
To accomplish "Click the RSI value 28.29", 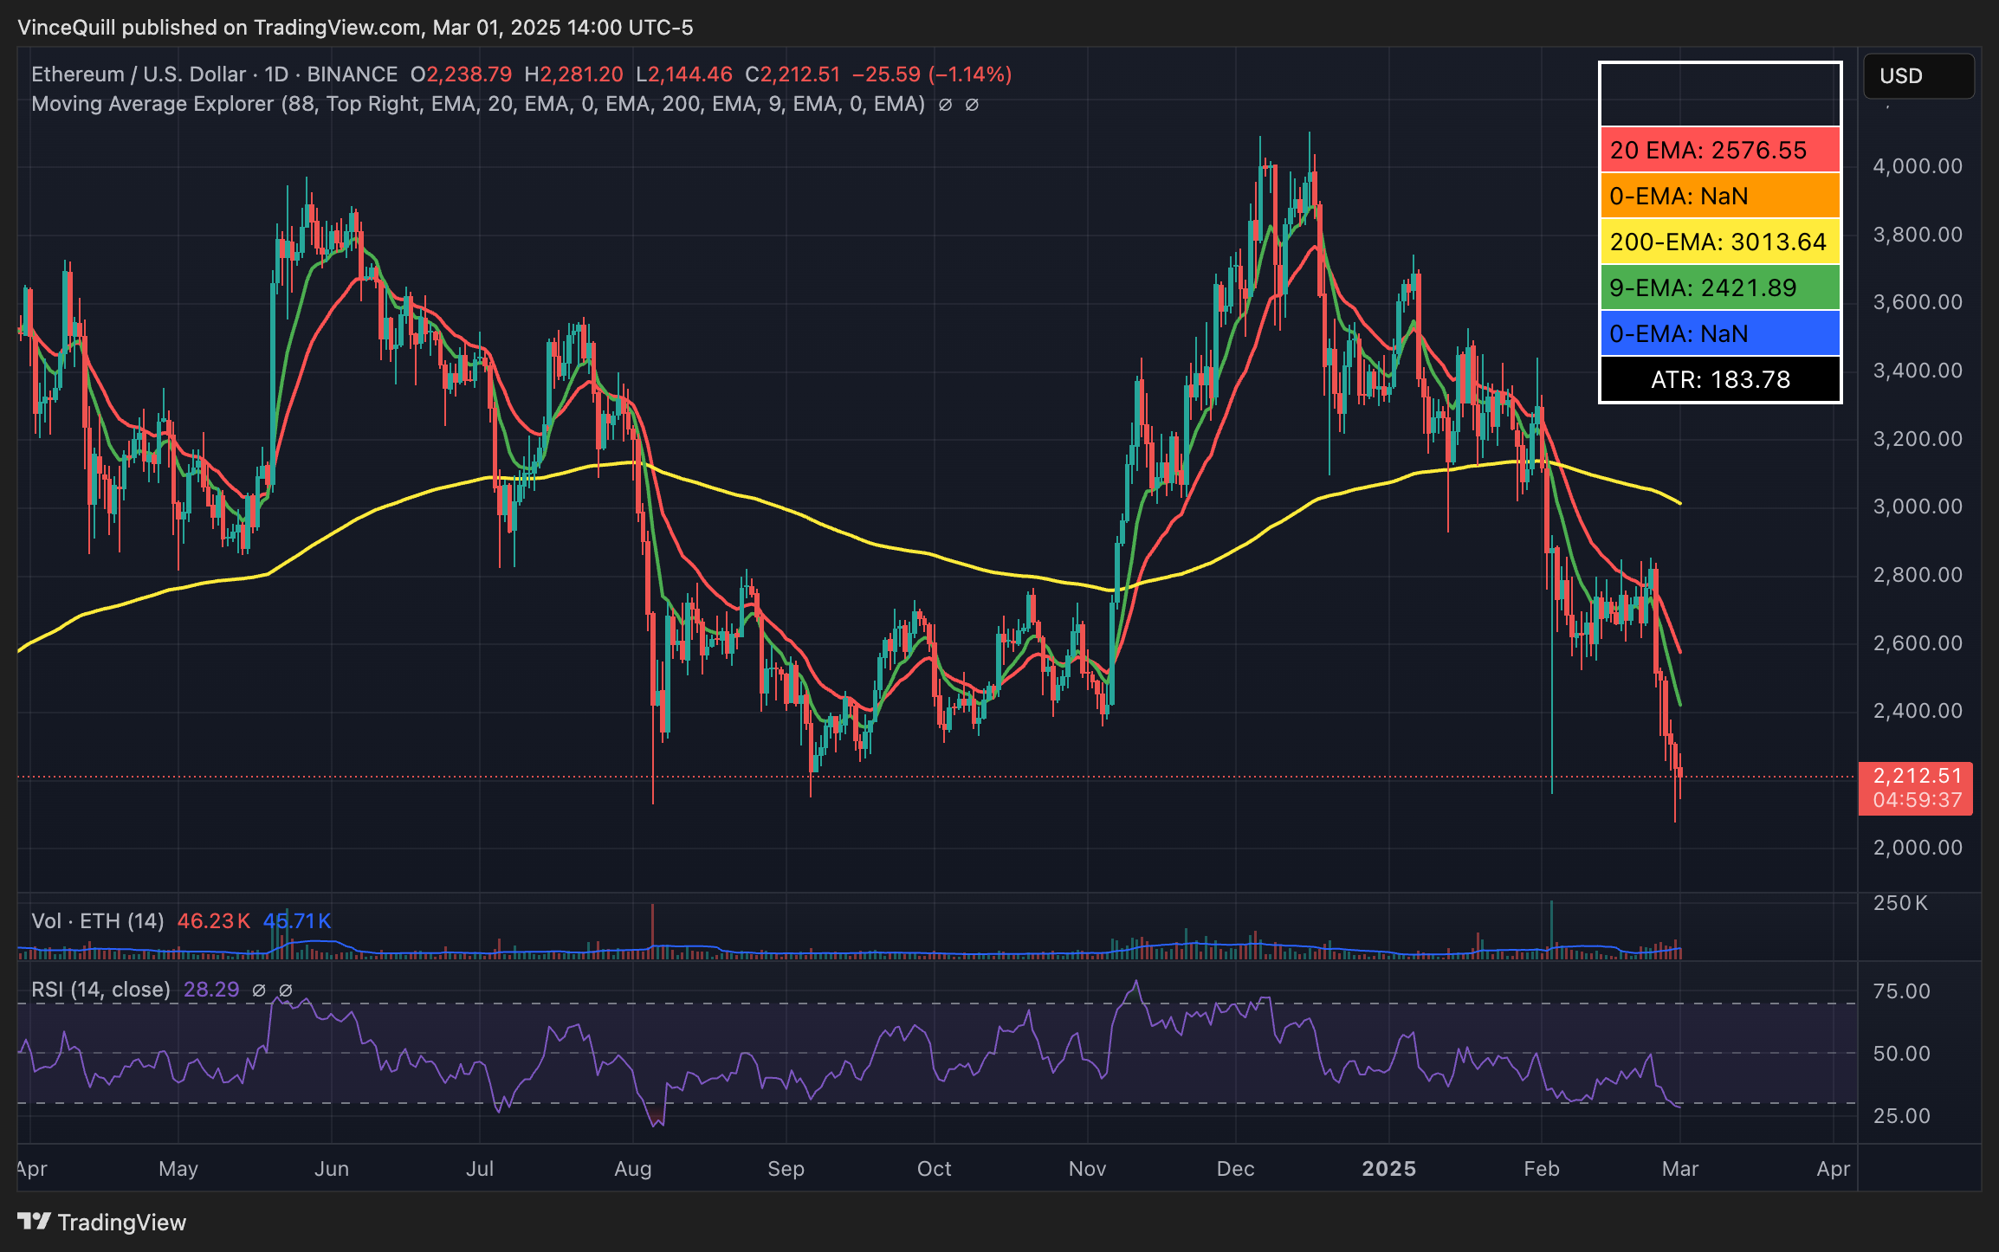I will pos(210,990).
